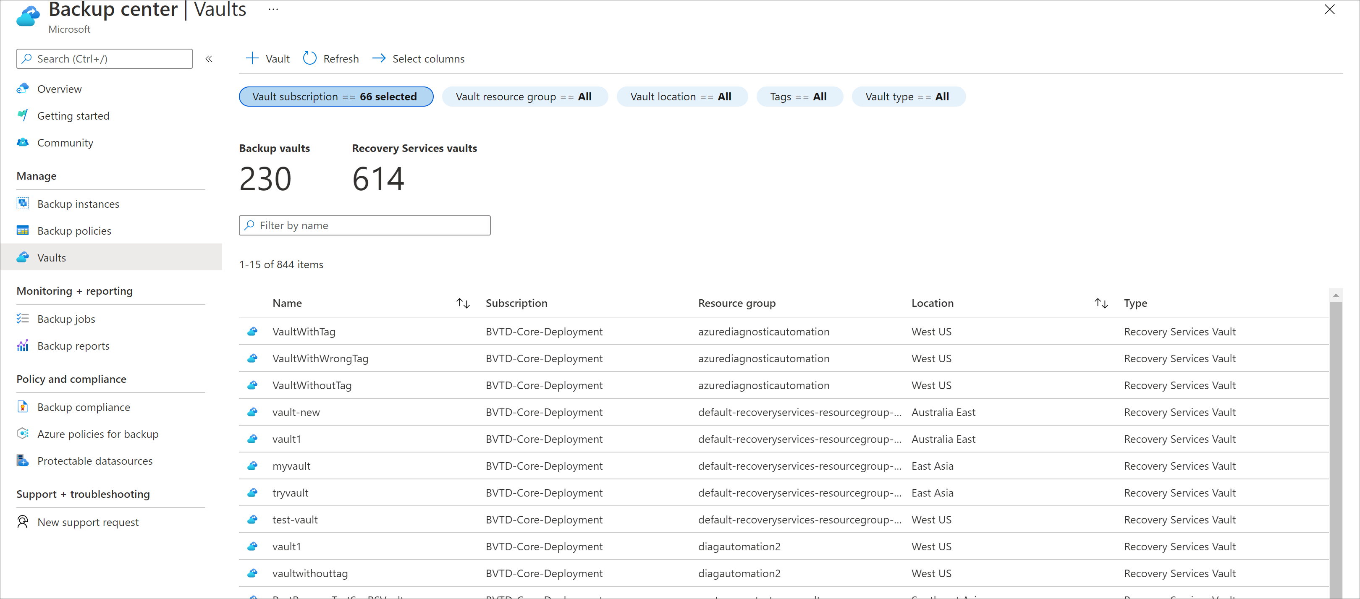Click the Backup Center overview icon
Screen dimensions: 1360x599
click(x=23, y=88)
